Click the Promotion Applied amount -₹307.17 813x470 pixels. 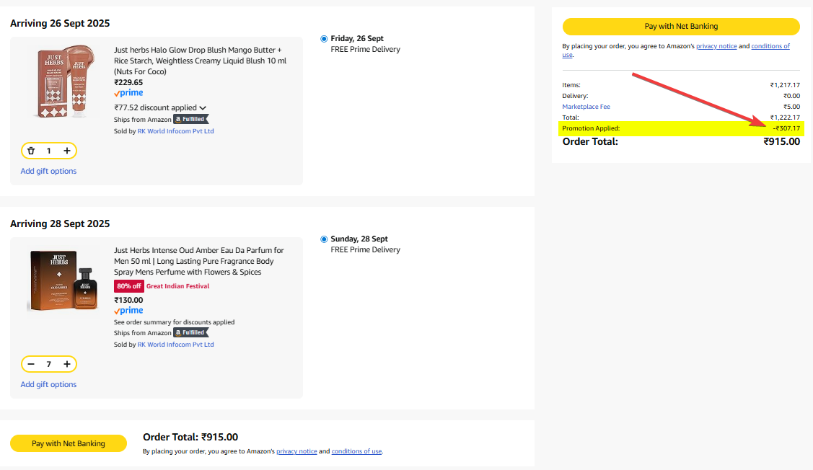click(786, 128)
